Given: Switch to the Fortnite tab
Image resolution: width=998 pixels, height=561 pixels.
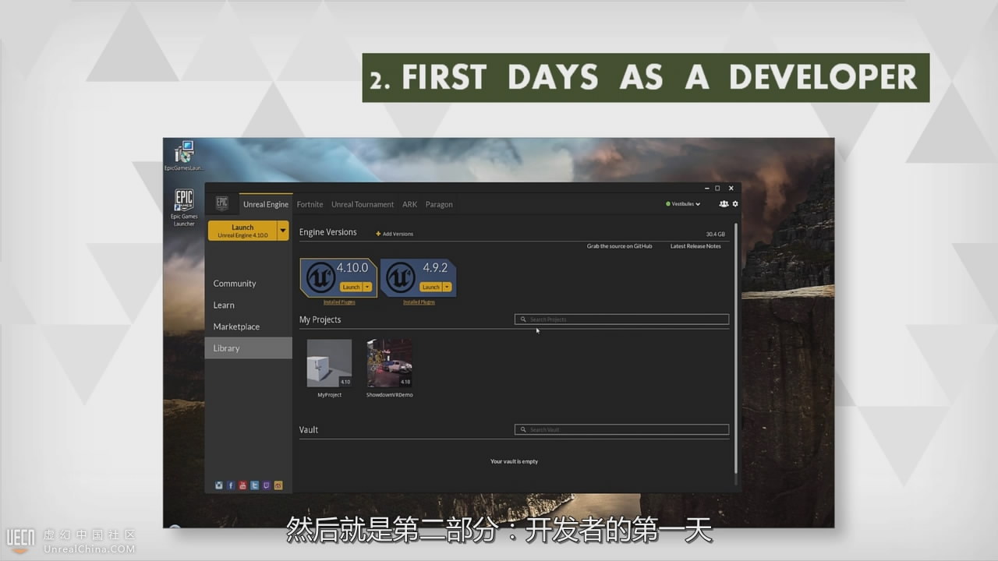Looking at the screenshot, I should pyautogui.click(x=310, y=204).
